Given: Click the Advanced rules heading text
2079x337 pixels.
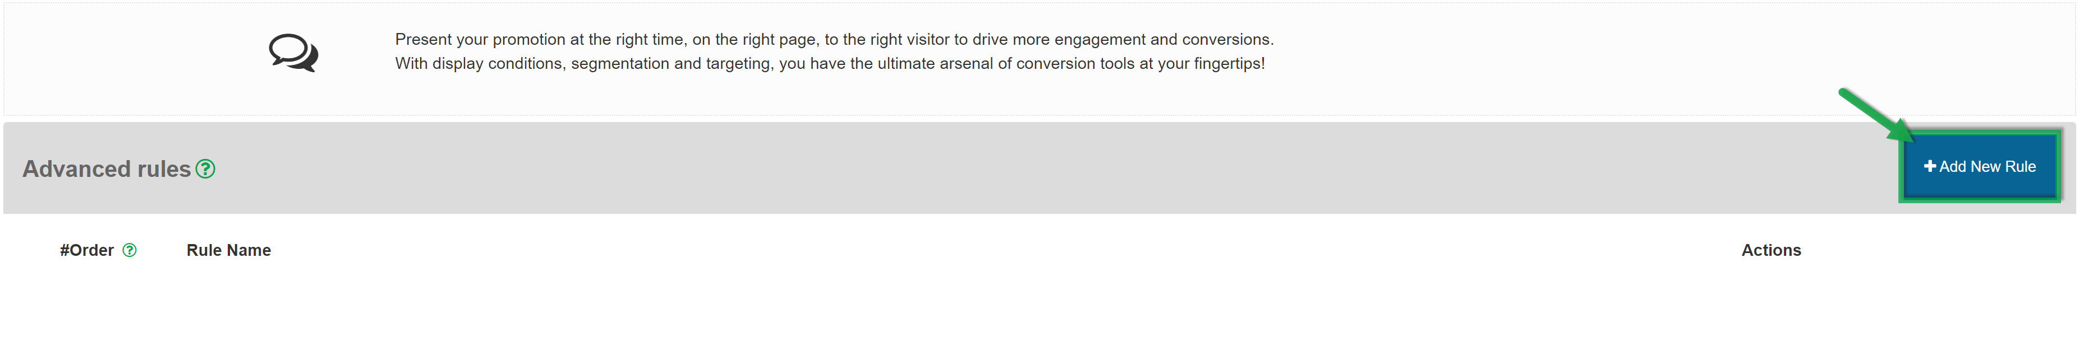Looking at the screenshot, I should pyautogui.click(x=107, y=168).
